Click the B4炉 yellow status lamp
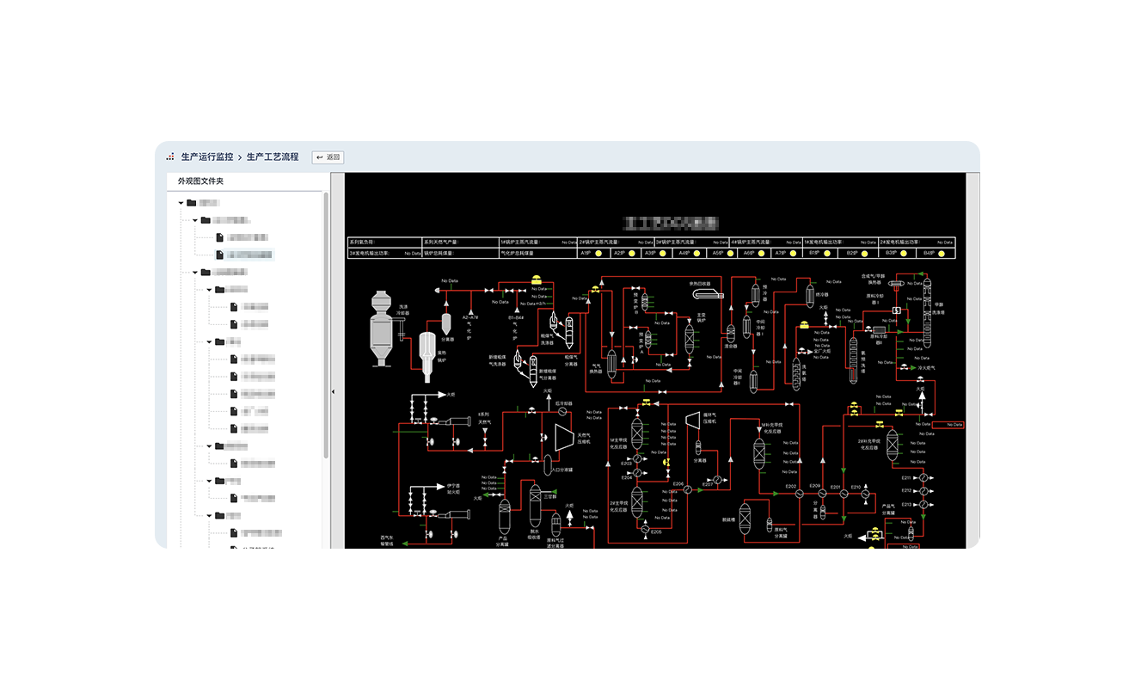The height and width of the screenshot is (688, 1135). pyautogui.click(x=942, y=254)
